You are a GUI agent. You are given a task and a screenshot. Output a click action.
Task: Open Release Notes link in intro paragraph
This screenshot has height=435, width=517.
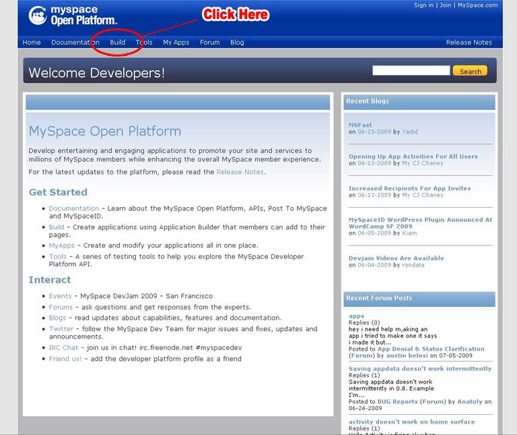[x=240, y=172]
